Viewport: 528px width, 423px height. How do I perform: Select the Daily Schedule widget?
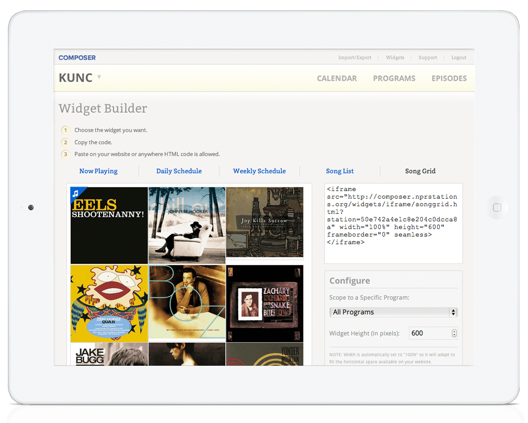coord(179,171)
